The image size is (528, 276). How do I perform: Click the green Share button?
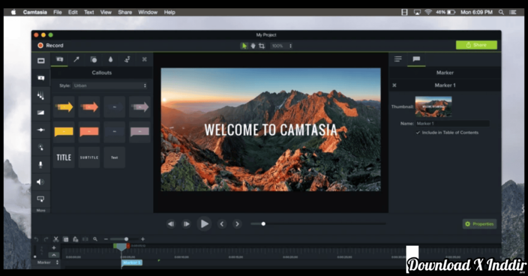476,45
